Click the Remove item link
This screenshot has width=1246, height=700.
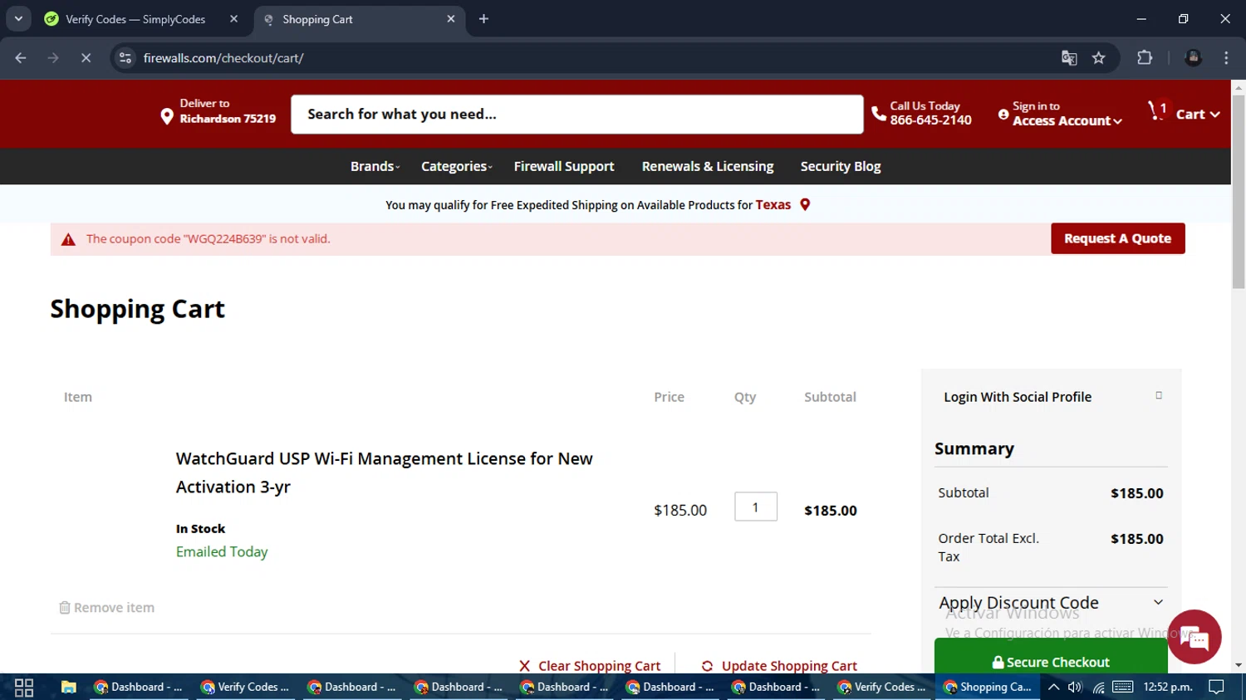(107, 607)
